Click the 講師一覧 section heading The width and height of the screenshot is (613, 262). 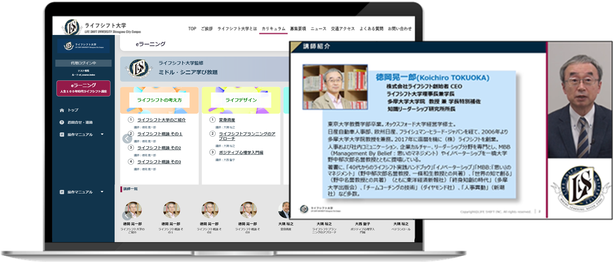130,189
